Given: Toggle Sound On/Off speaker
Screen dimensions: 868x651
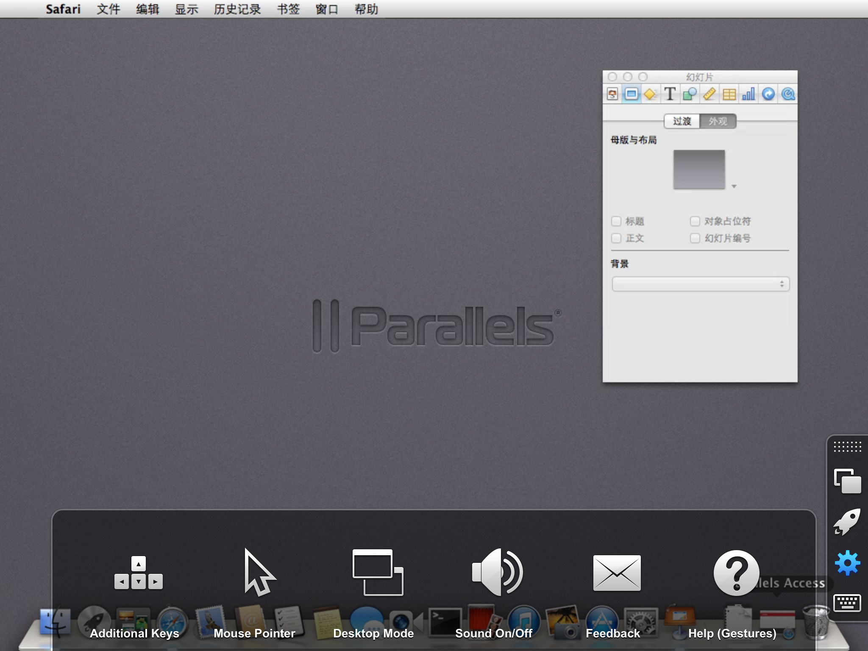Looking at the screenshot, I should point(497,572).
